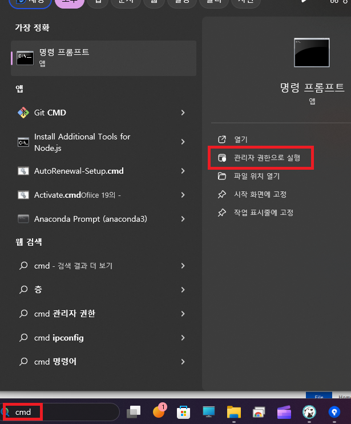
Task: Expand the Activate.cmd result chevron
Action: point(183,195)
